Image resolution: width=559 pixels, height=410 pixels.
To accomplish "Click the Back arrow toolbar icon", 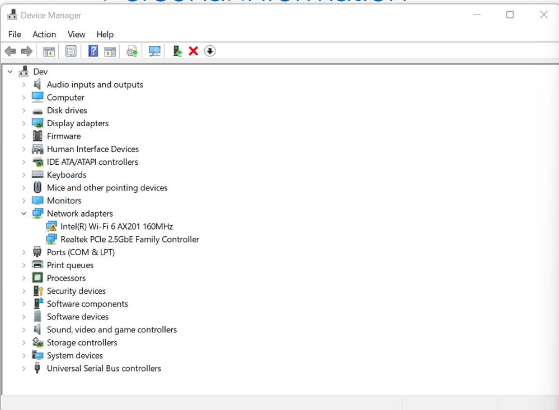I will coord(10,51).
